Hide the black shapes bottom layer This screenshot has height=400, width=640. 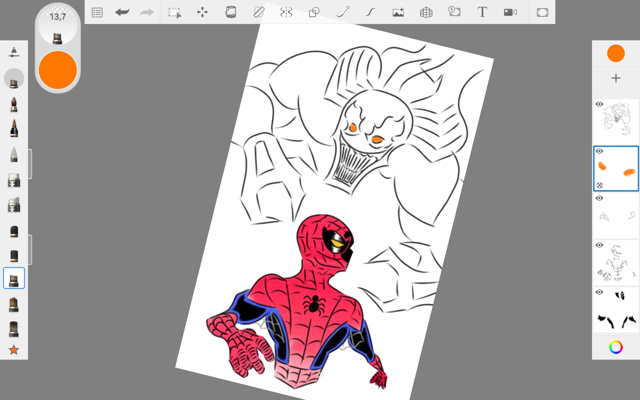tap(599, 292)
